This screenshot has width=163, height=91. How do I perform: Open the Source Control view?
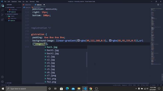pyautogui.click(x=2, y=15)
